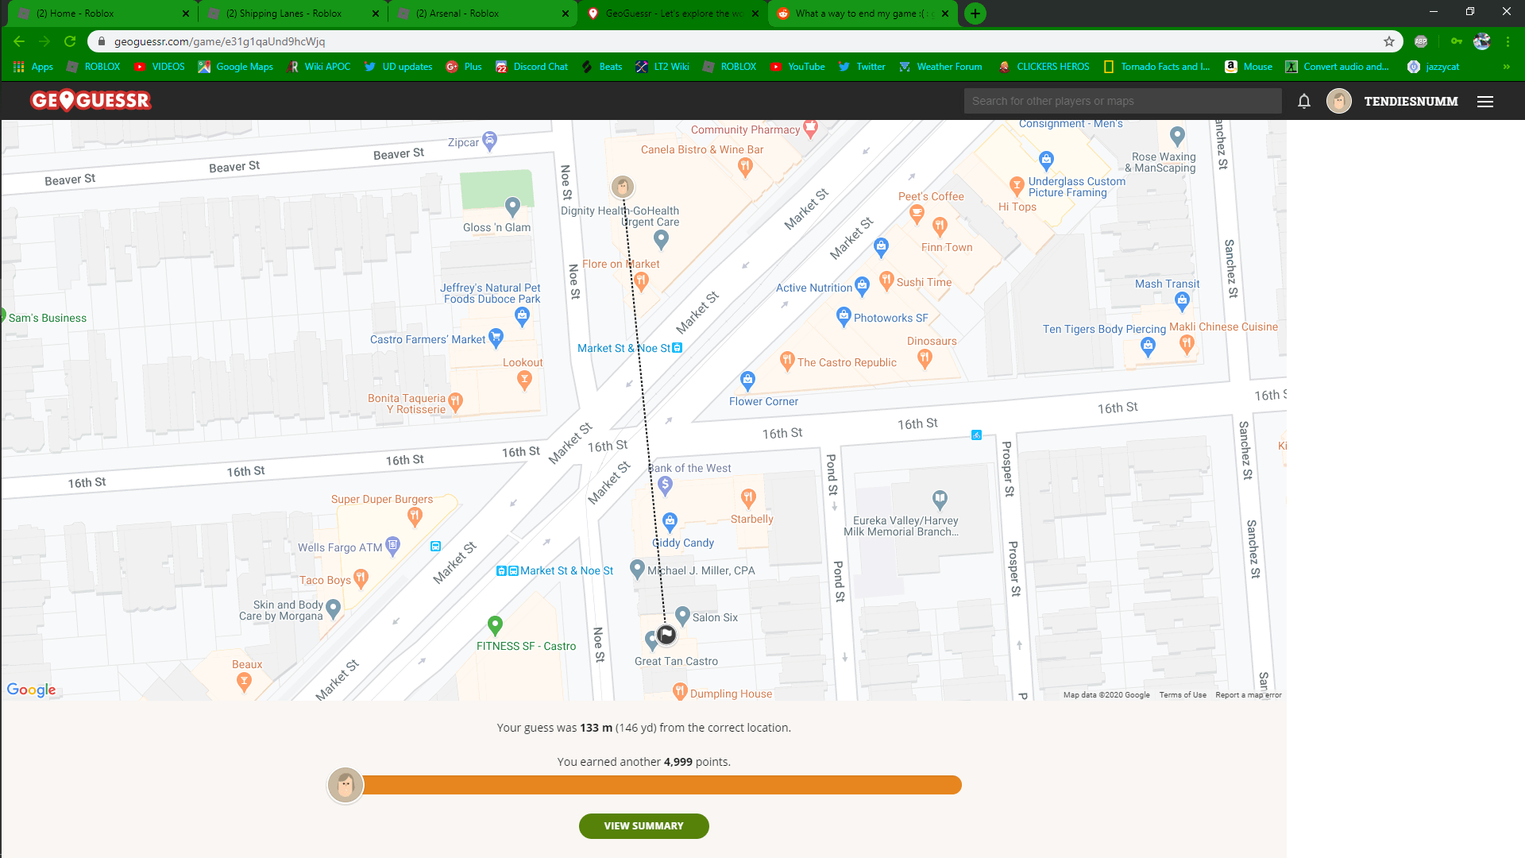Click the correct location flag marker
Screen dimensions: 1525x858
(666, 634)
